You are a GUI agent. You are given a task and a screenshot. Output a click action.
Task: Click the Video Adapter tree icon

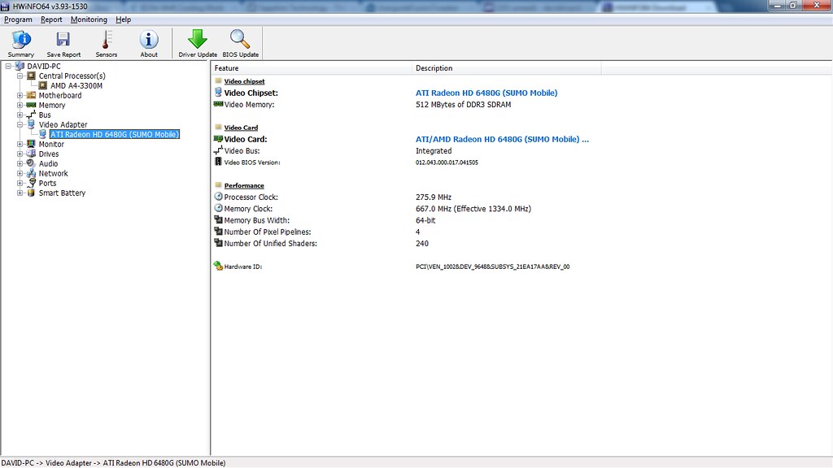(x=32, y=124)
